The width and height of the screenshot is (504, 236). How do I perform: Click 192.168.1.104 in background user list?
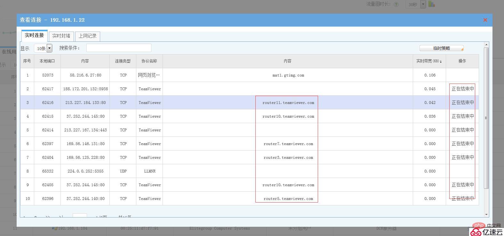[72, 228]
